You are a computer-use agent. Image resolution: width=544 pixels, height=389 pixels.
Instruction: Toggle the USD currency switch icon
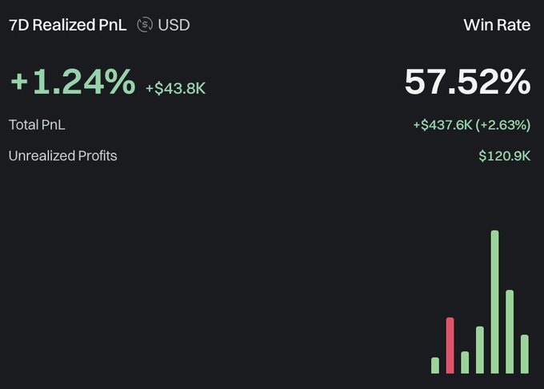[x=145, y=25]
